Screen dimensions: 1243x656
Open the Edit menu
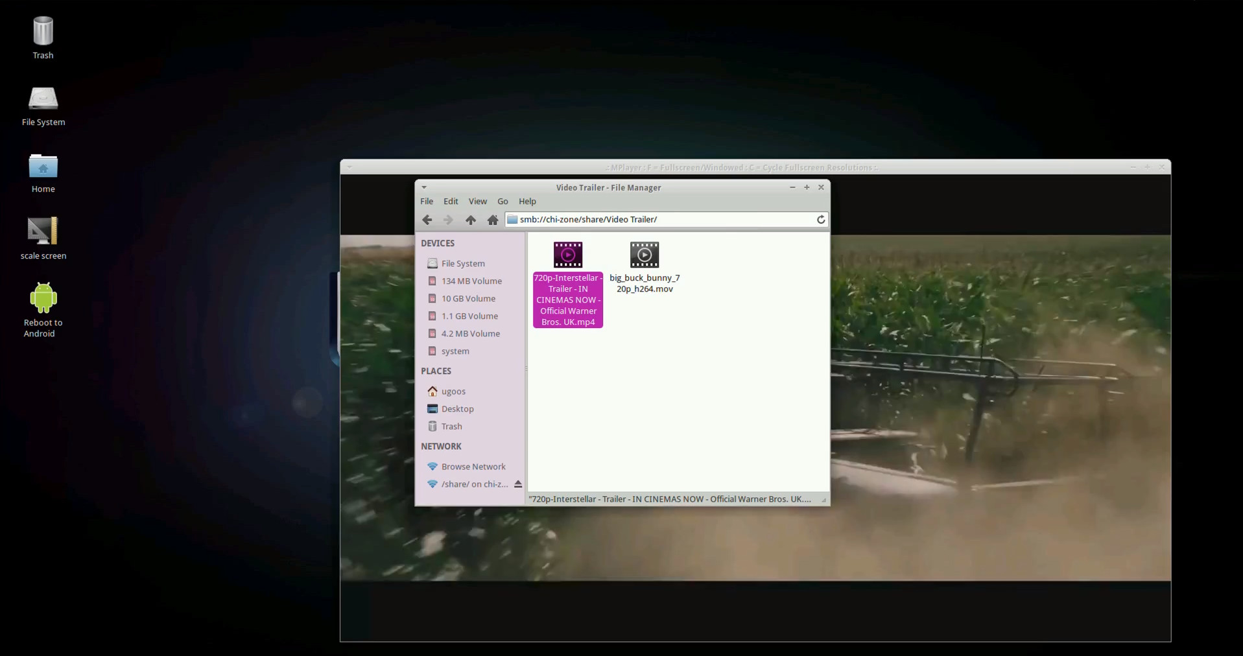(451, 202)
